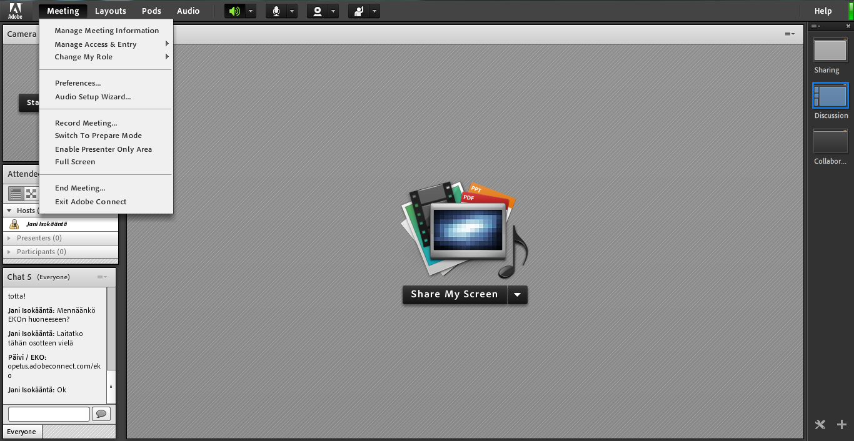Click the chat message input field
Image resolution: width=854 pixels, height=441 pixels.
click(x=49, y=414)
